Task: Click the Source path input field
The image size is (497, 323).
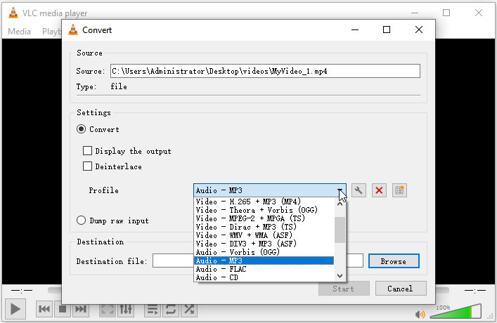Action: point(265,71)
